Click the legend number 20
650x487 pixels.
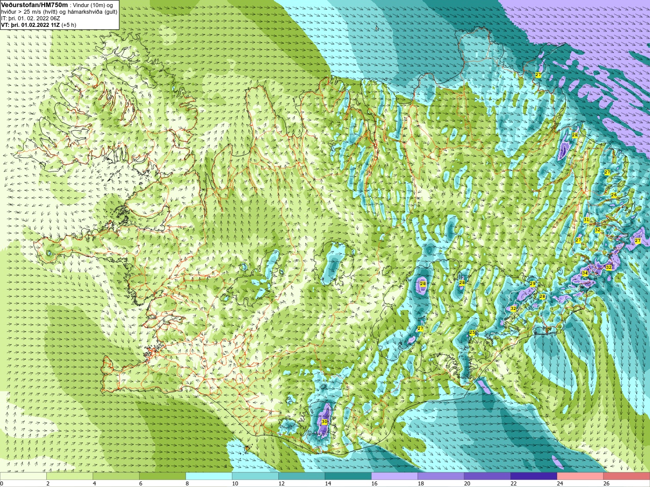click(x=467, y=483)
